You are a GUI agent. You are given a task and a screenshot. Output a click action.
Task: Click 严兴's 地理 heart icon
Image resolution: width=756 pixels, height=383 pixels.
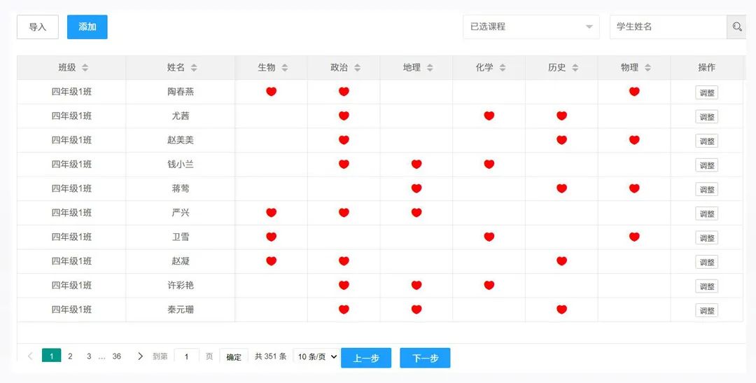click(x=416, y=212)
